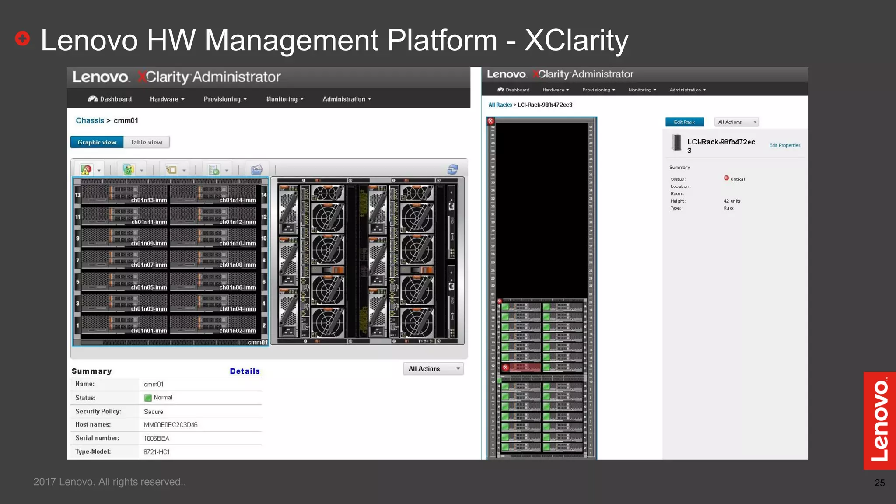Screen dimensions: 896x504
Task: Expand the checklist icon dropdown arrow
Action: click(x=227, y=171)
